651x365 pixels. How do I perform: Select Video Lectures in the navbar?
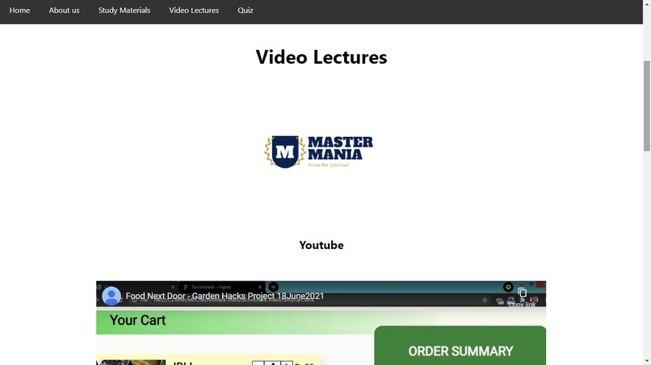pyautogui.click(x=194, y=10)
